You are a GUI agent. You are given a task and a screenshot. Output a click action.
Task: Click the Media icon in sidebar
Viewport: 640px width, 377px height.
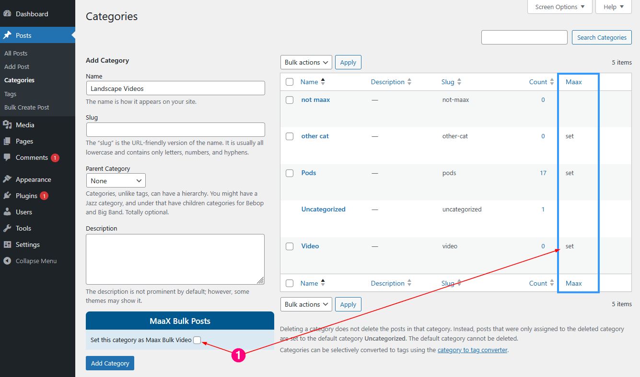pos(7,125)
